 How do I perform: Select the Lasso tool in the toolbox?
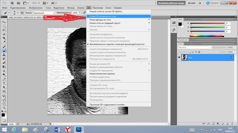point(4,30)
